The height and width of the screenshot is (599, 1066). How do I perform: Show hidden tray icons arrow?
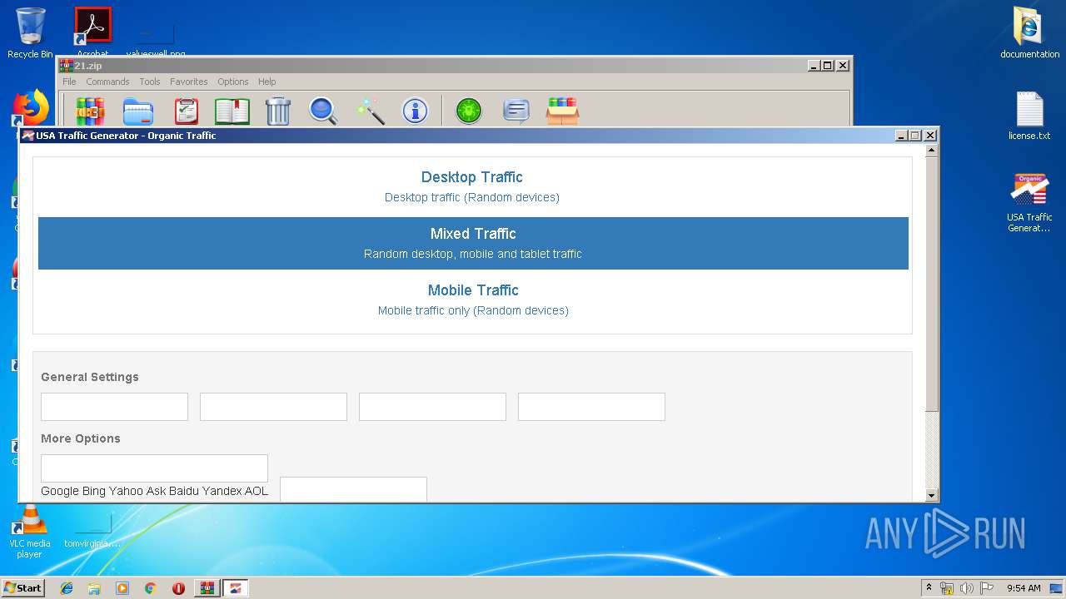pos(929,587)
